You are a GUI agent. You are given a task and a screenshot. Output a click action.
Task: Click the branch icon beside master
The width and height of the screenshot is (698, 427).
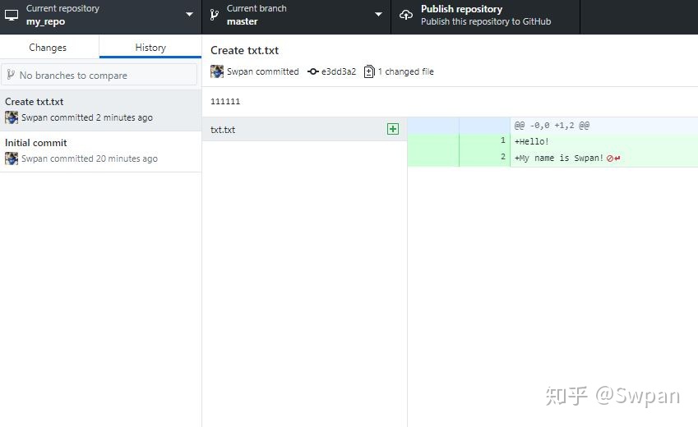click(214, 15)
